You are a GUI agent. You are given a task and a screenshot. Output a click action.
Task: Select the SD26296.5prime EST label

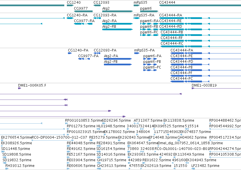click(x=116, y=120)
